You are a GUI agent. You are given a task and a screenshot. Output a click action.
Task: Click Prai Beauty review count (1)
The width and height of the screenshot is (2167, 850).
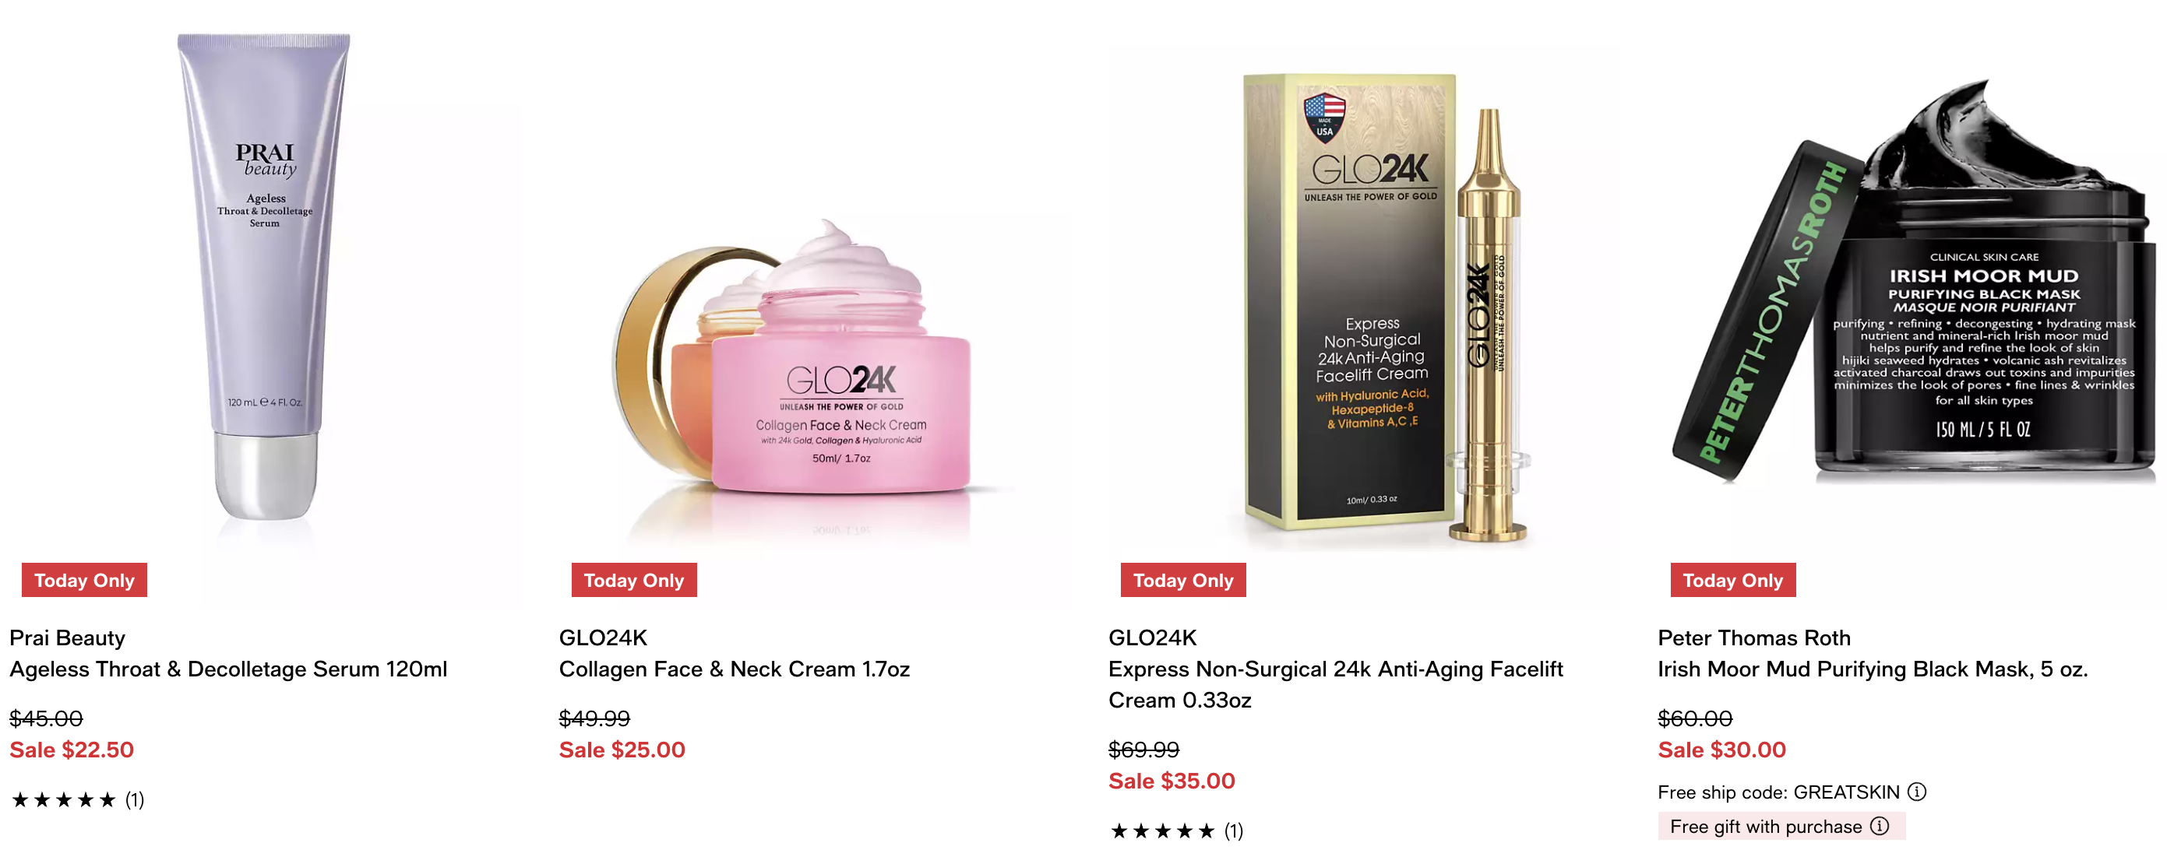click(135, 799)
